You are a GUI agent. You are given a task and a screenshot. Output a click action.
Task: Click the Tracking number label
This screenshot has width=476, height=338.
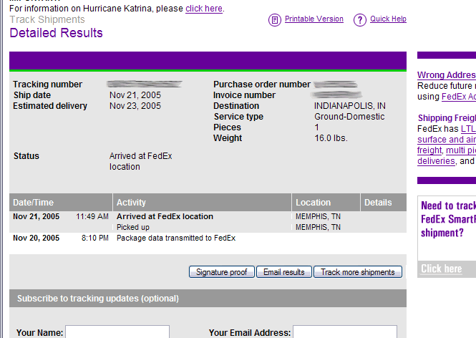(x=47, y=84)
